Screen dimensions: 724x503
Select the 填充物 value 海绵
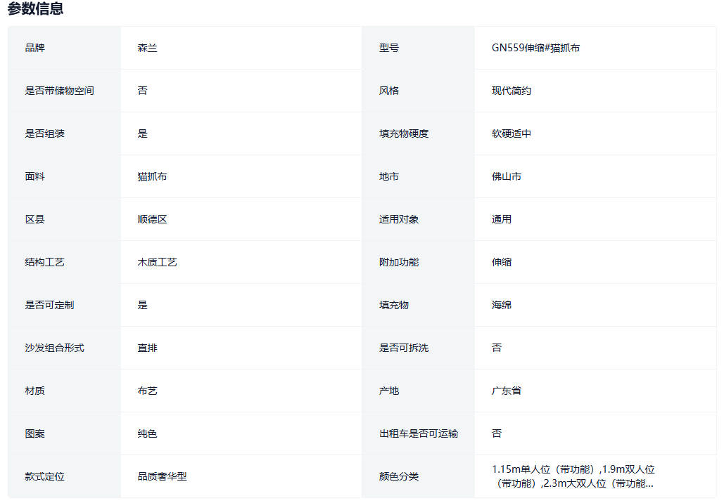pyautogui.click(x=501, y=305)
